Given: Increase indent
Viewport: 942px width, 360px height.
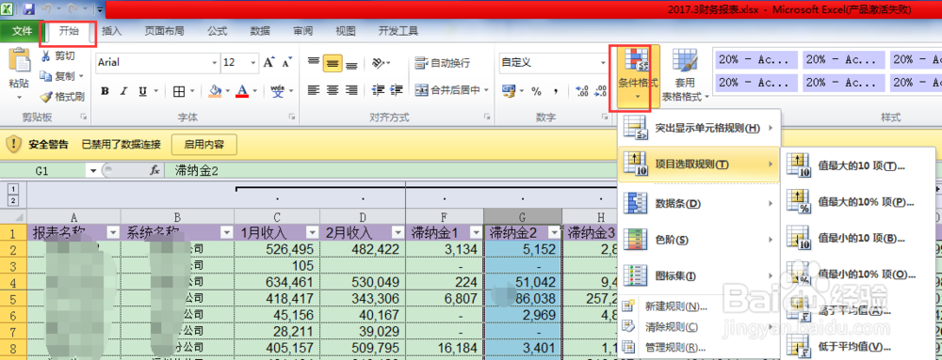Looking at the screenshot, I should [398, 90].
